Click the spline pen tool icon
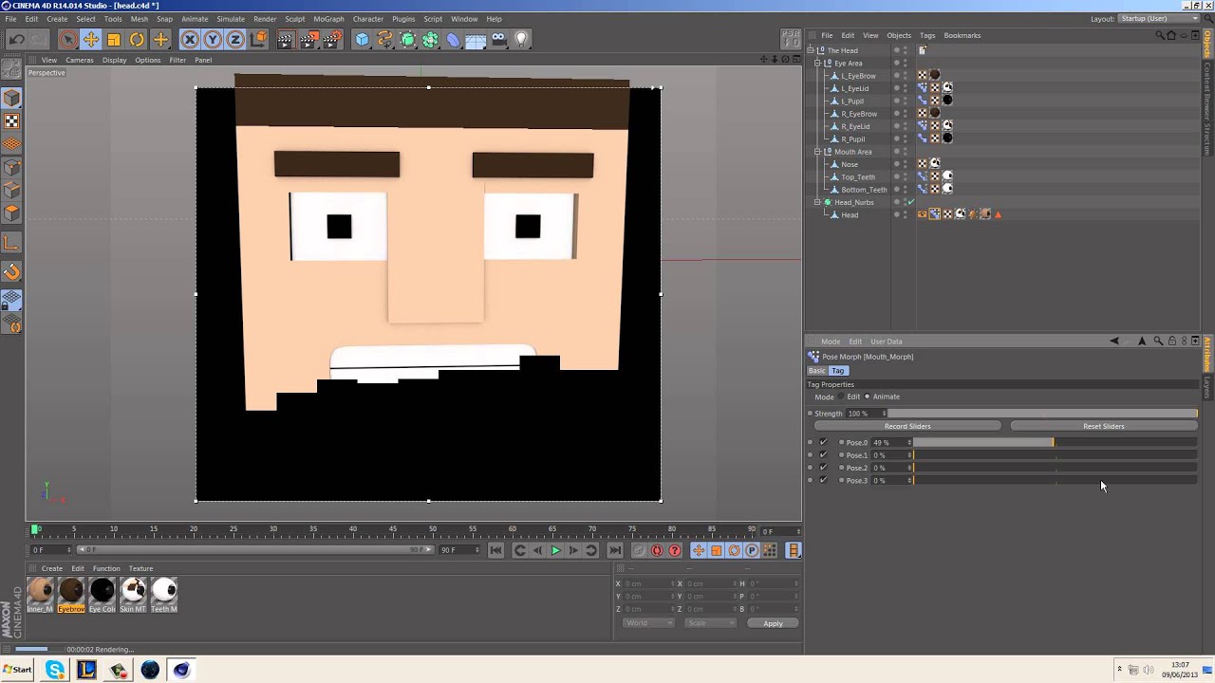 tap(384, 39)
